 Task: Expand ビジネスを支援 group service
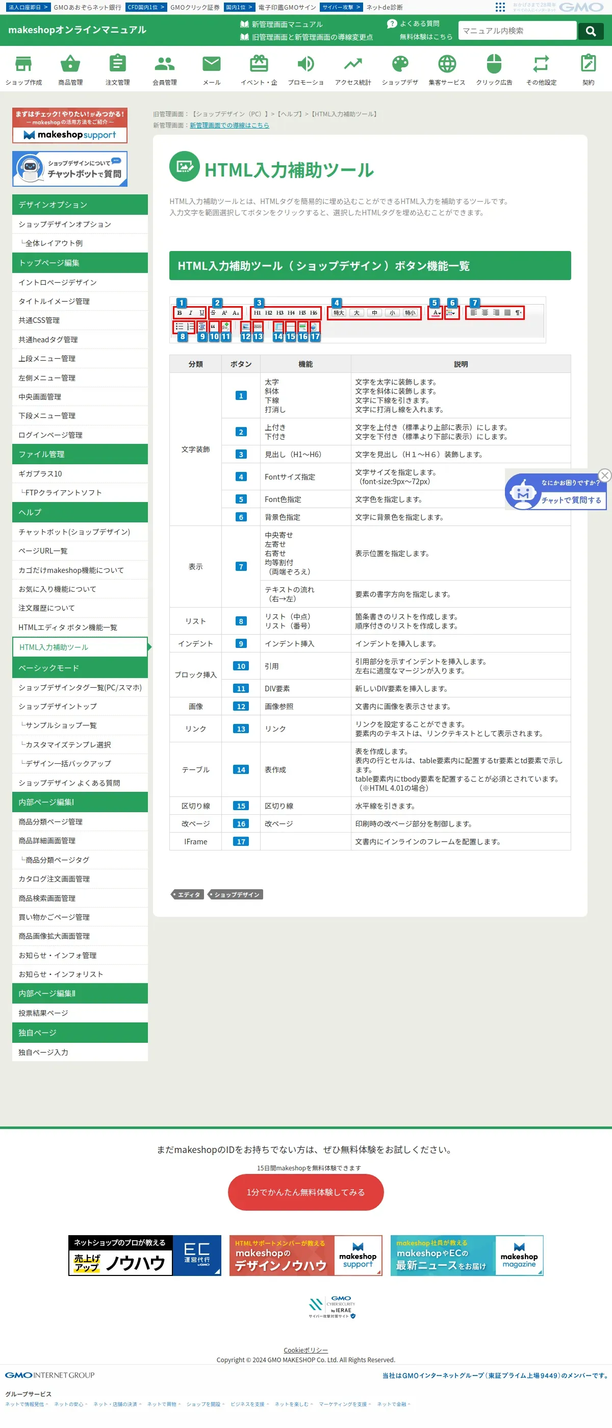249,1404
